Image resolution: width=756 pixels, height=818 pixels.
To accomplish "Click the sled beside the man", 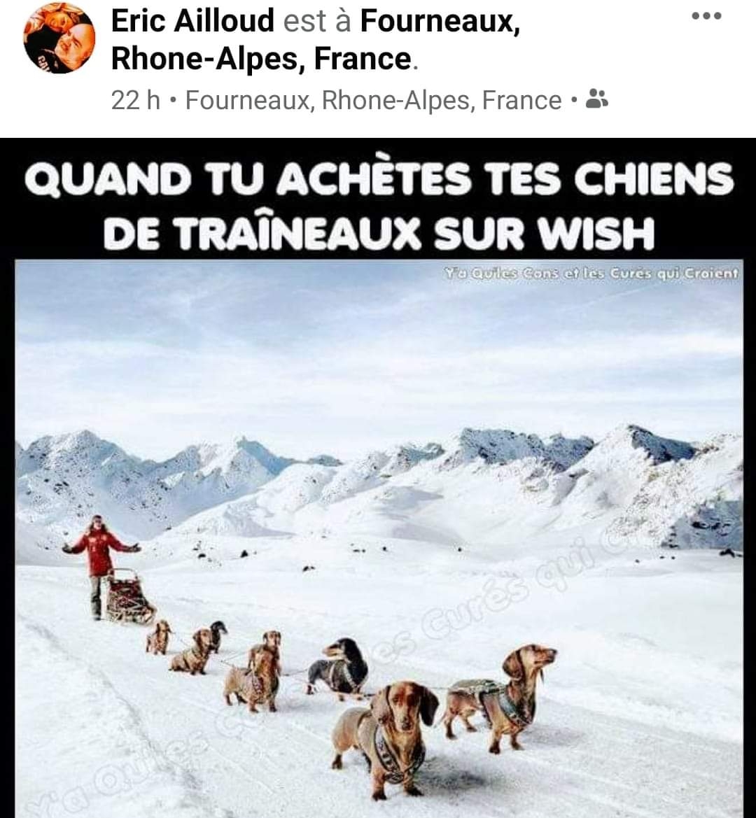I will tap(129, 596).
